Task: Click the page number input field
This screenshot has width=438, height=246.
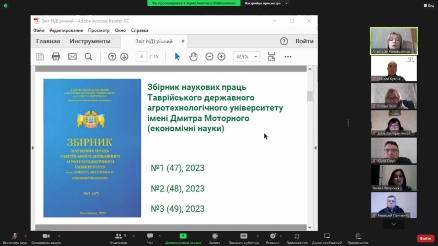Action: [141, 57]
